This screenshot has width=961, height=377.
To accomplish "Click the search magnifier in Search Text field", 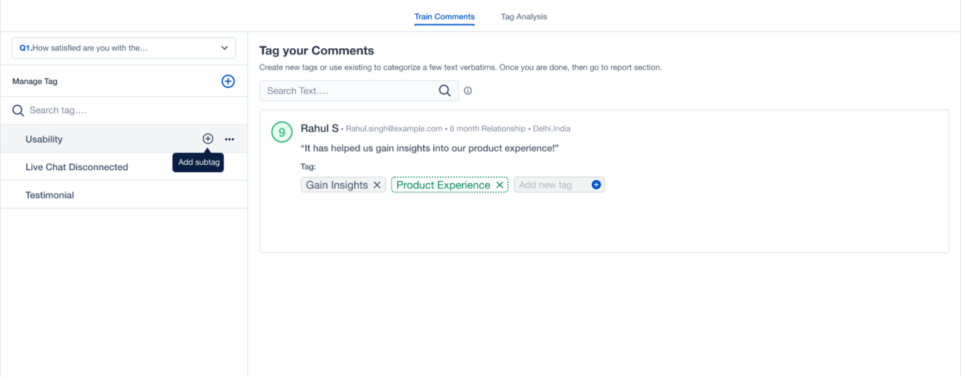I will point(444,90).
